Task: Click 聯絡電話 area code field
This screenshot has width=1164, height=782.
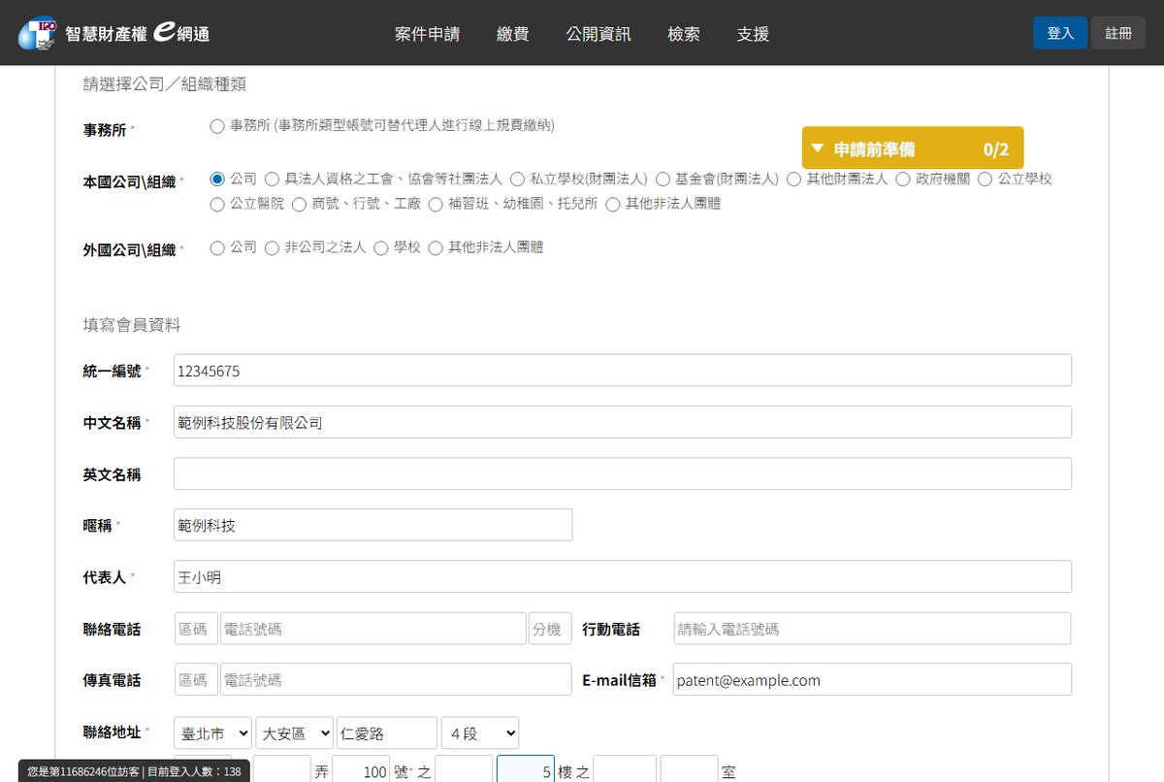Action: pos(196,629)
